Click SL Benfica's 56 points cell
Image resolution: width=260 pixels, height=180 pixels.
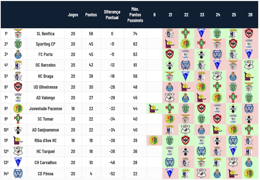coord(91,33)
